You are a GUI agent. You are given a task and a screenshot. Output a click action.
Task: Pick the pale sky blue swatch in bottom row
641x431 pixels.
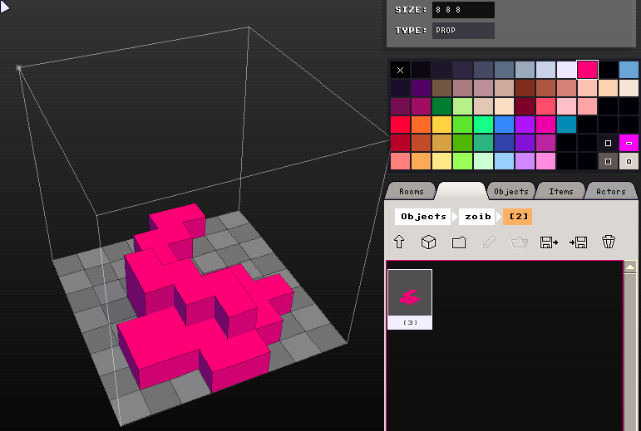tap(504, 161)
